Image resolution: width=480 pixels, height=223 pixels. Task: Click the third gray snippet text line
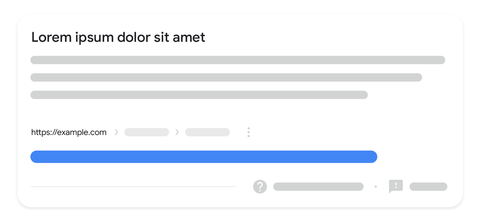(x=199, y=95)
